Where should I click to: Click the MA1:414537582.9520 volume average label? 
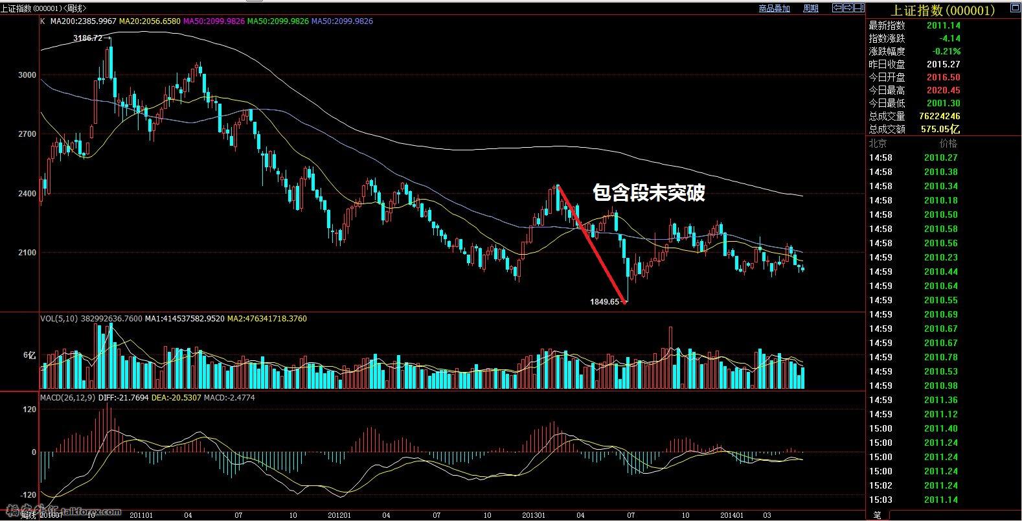click(x=185, y=319)
